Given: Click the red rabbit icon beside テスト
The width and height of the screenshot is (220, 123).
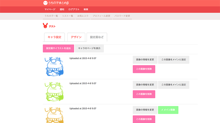Looking at the screenshot, I should pyautogui.click(x=45, y=25).
